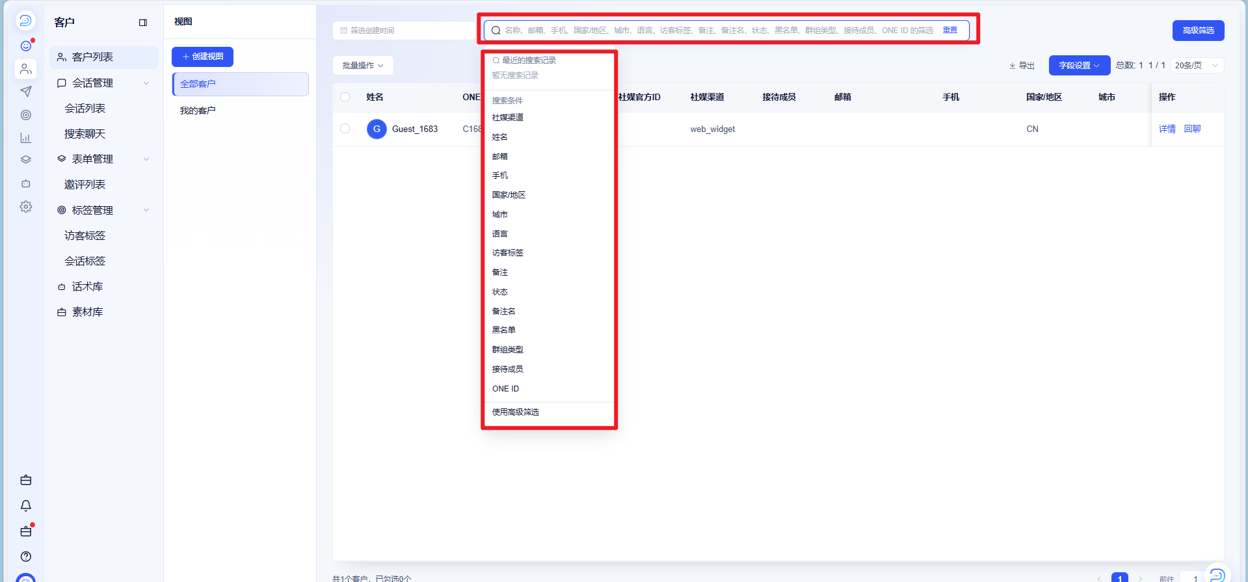Collapse the 客户 side panel icon
Screen dimensions: 1248x582
[x=143, y=23]
